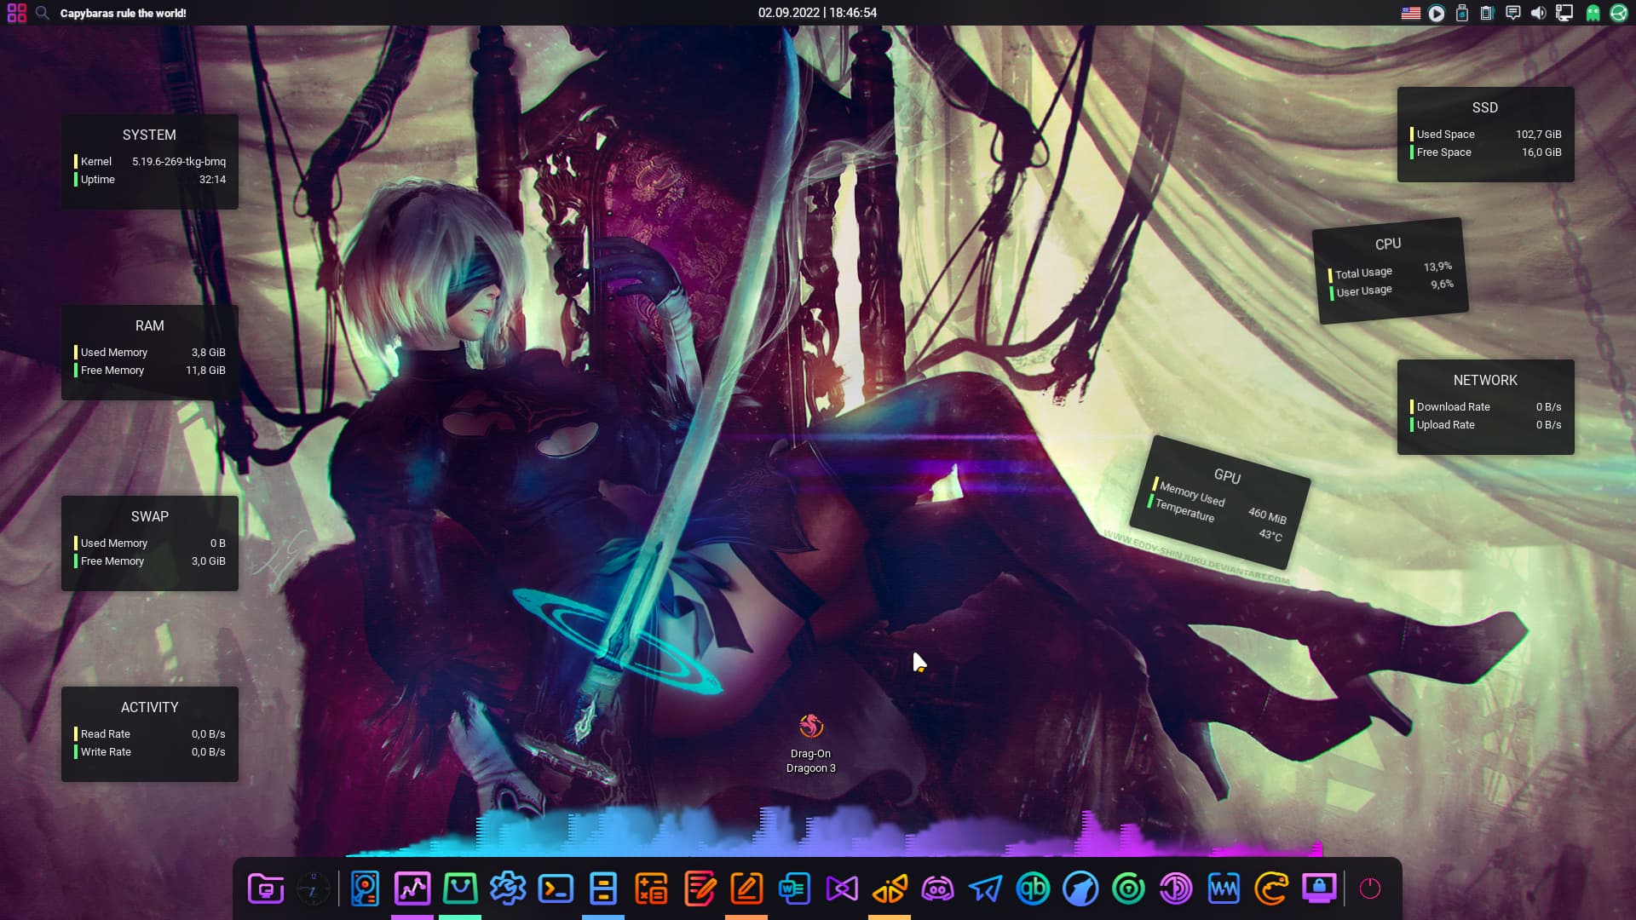Viewport: 1636px width, 920px height.
Task: Click RAM Free Memory value '11,8 GiB'
Action: point(205,370)
